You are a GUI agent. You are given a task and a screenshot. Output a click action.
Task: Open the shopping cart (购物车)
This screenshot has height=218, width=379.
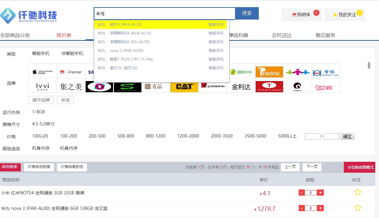(301, 15)
